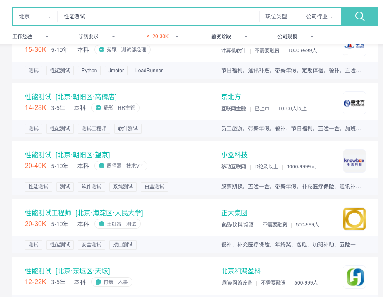This screenshot has height=297, width=383.
Task: Click the 安全测试 tag
Action: tap(92, 245)
